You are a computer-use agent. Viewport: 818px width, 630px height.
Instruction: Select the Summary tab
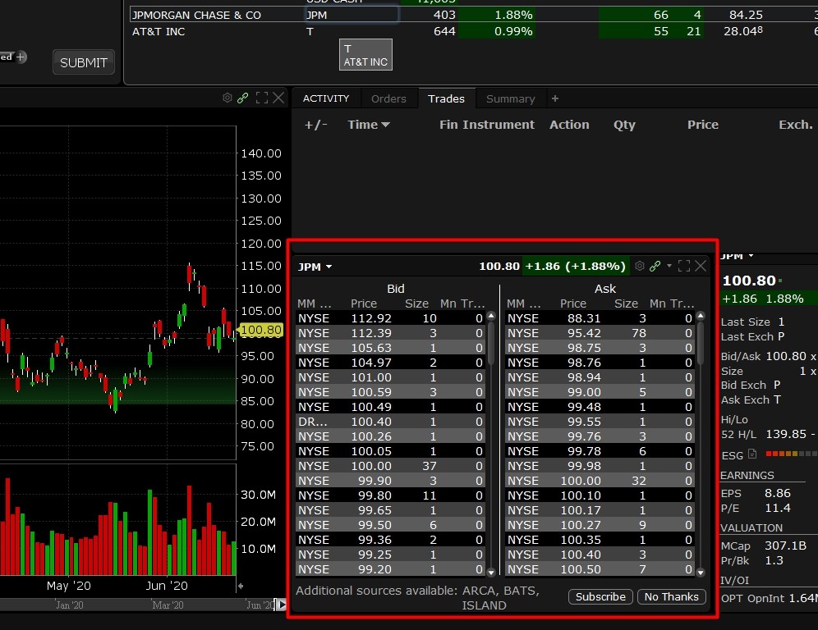click(511, 98)
